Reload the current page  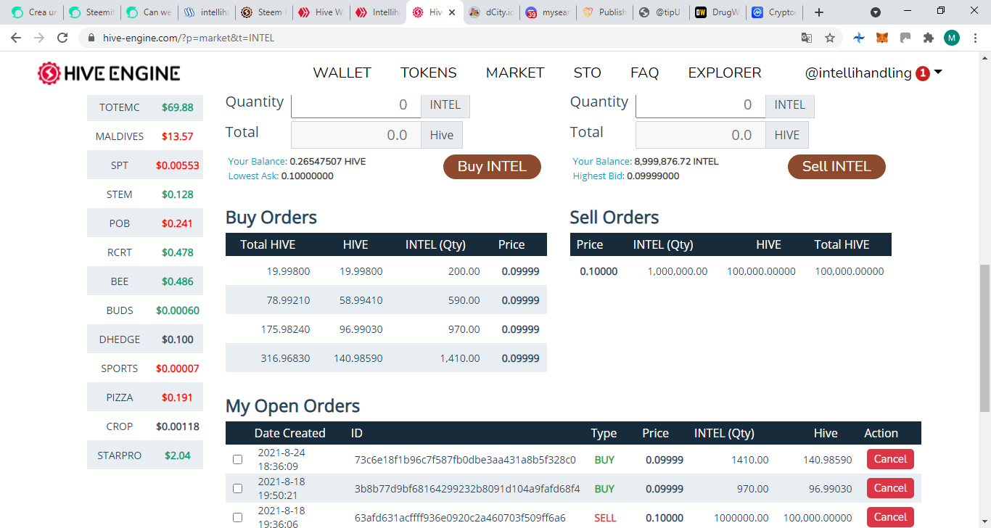(62, 38)
